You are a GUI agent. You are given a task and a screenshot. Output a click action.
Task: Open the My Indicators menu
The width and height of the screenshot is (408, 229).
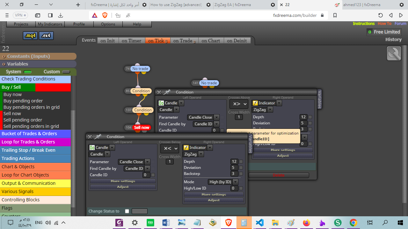click(x=50, y=24)
